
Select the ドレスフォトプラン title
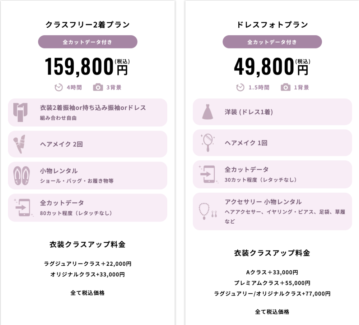(x=272, y=25)
